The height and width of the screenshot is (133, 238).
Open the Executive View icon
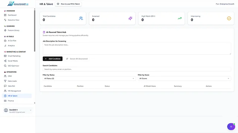5,20
